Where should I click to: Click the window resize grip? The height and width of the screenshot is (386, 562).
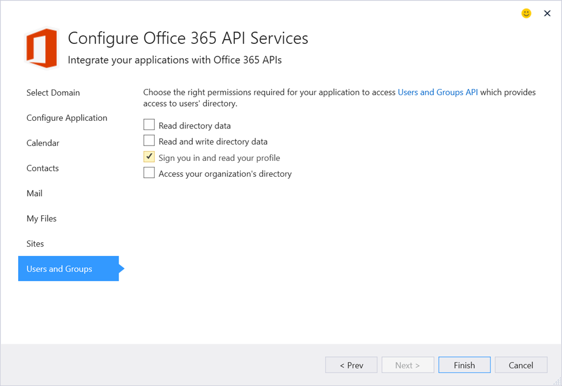click(558, 382)
